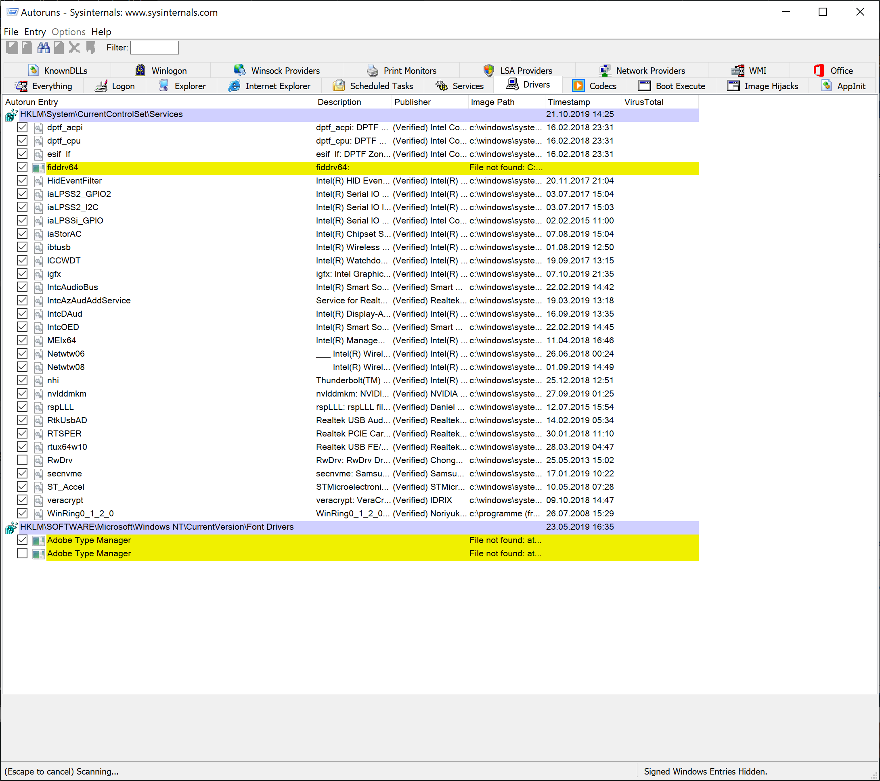Check the second Adobe Type Manager checkbox
The height and width of the screenshot is (781, 880).
pos(22,554)
